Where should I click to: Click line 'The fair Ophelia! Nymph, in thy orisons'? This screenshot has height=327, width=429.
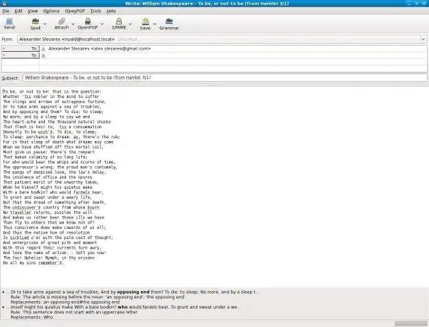click(x=49, y=258)
